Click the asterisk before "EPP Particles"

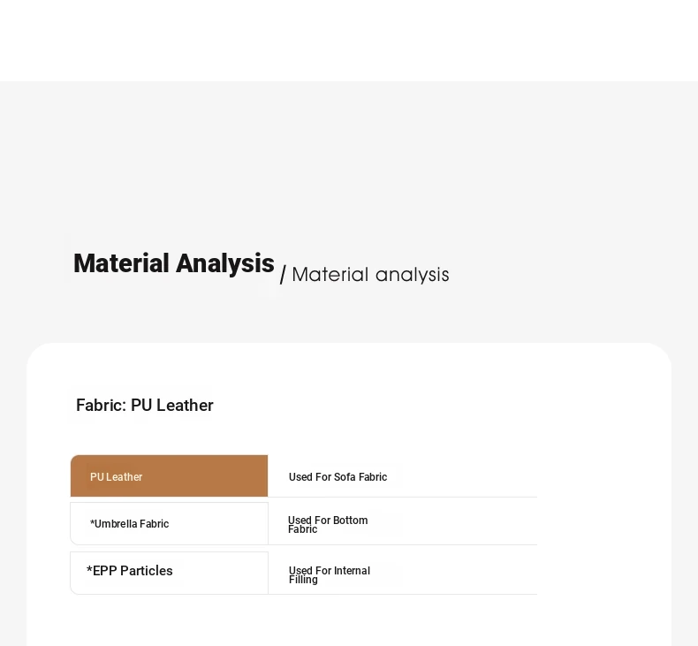coord(89,569)
